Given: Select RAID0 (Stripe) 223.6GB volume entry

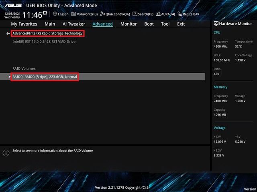Looking at the screenshot, I should click(102, 77).
